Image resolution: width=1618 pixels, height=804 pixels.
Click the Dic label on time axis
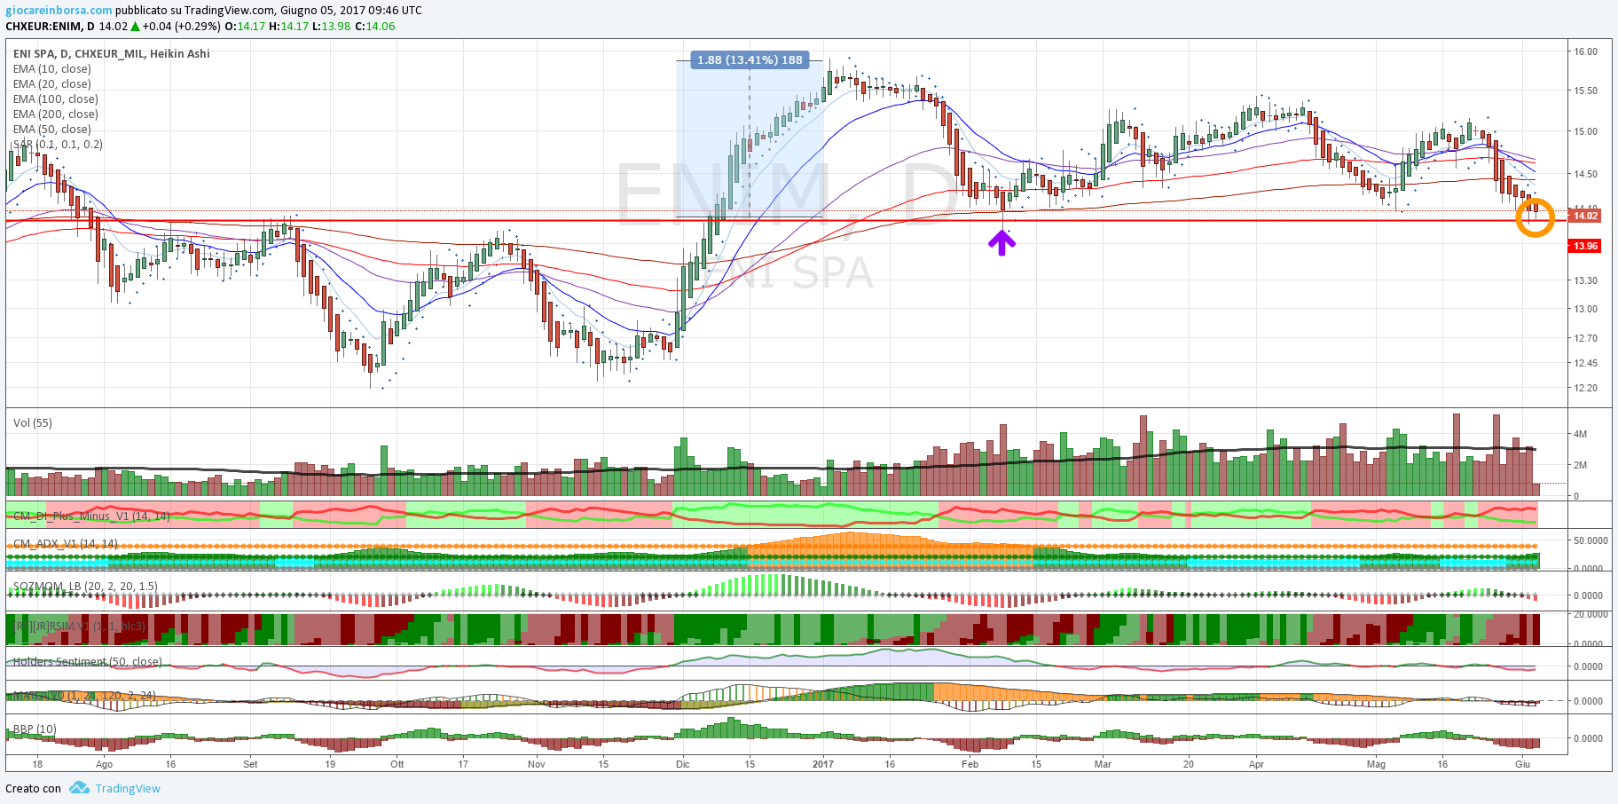682,764
